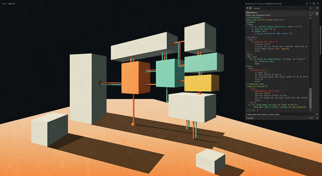Open the title bar dropdown arrow menu

pyautogui.click(x=310, y=3)
